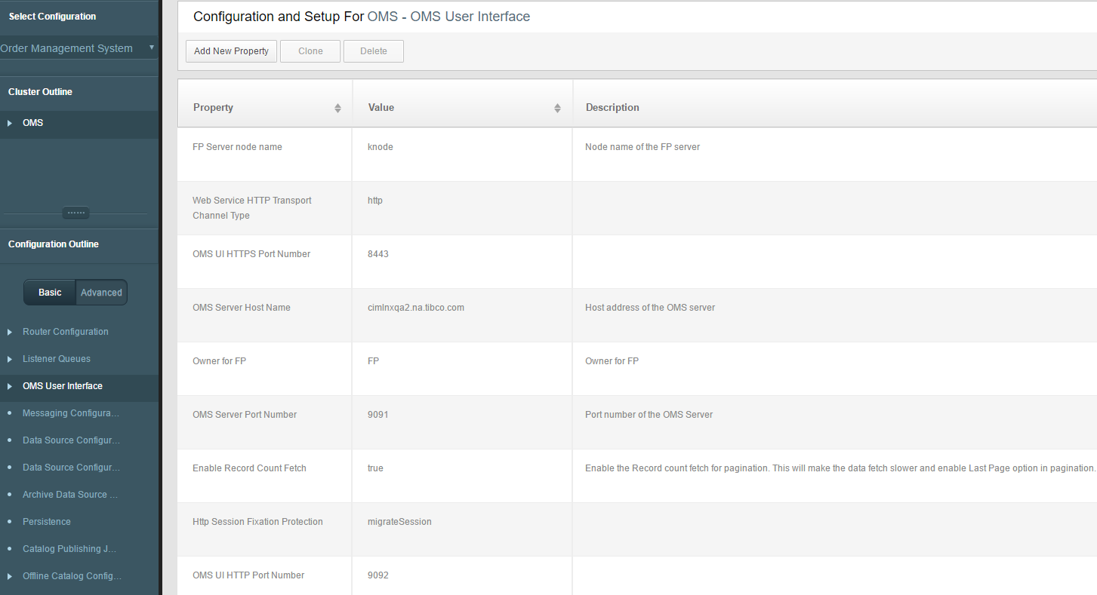
Task: Select OMS Server Host Name row
Action: click(637, 315)
